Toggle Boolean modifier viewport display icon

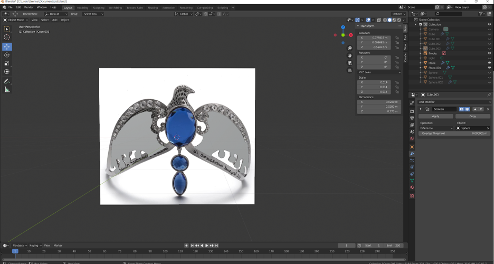pos(467,109)
